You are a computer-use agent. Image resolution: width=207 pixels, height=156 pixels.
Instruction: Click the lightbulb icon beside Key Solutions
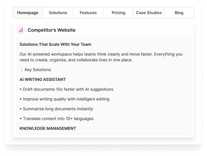[21, 70]
